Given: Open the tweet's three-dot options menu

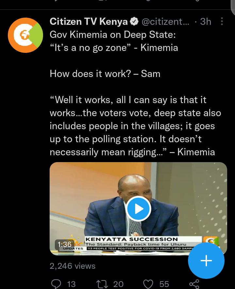Looking at the screenshot, I should click(222, 22).
